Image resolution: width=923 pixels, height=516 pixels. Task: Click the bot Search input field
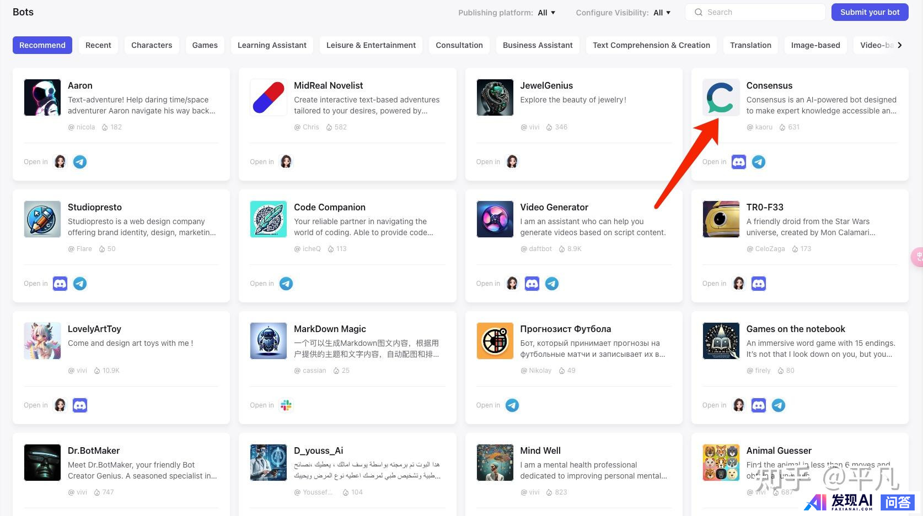761,12
